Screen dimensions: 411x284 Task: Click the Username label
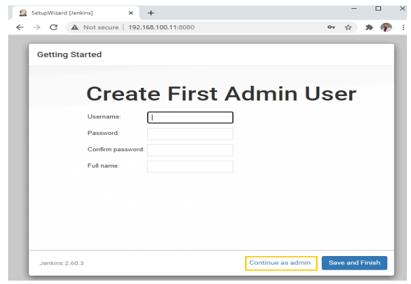[x=104, y=116]
